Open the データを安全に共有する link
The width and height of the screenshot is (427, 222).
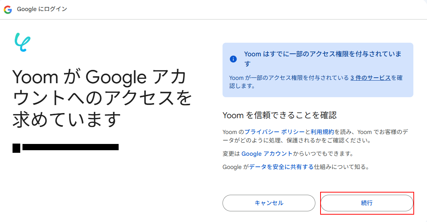click(281, 167)
